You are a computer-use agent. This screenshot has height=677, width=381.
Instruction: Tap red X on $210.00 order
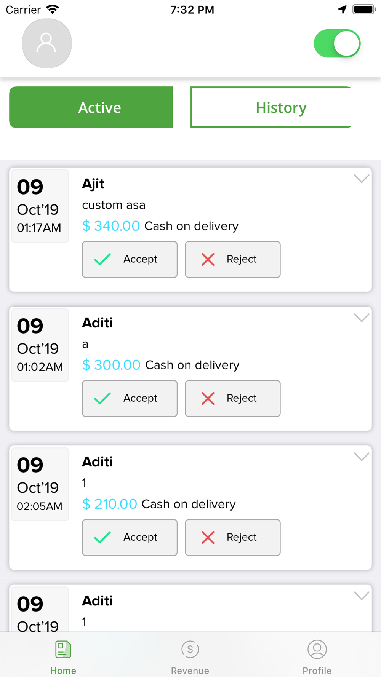pos(208,537)
